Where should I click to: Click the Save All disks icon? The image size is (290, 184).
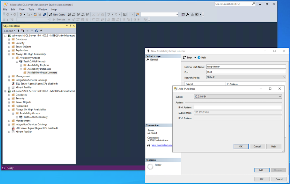pos(44,15)
